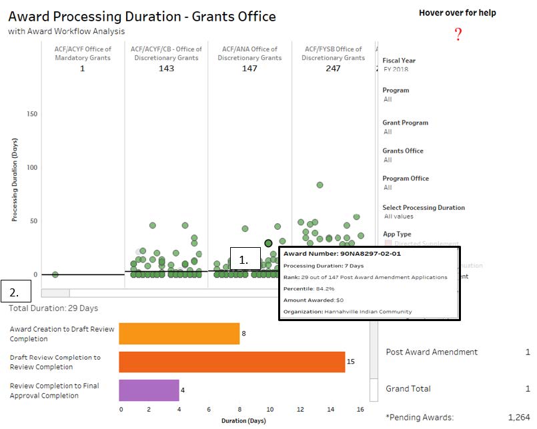This screenshot has height=429, width=537.
Task: Click the red question mark help icon
Action: click(x=458, y=35)
